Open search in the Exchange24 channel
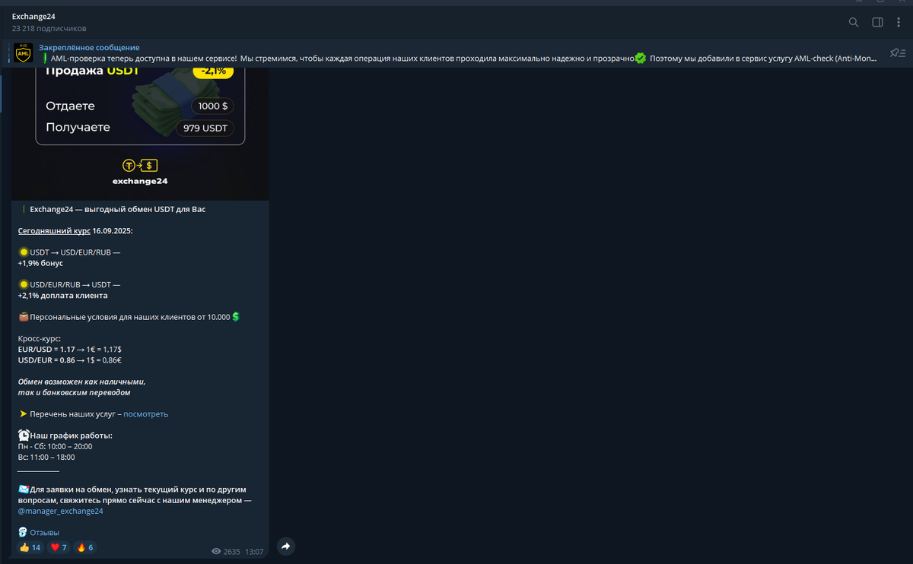The width and height of the screenshot is (913, 564). (x=854, y=22)
